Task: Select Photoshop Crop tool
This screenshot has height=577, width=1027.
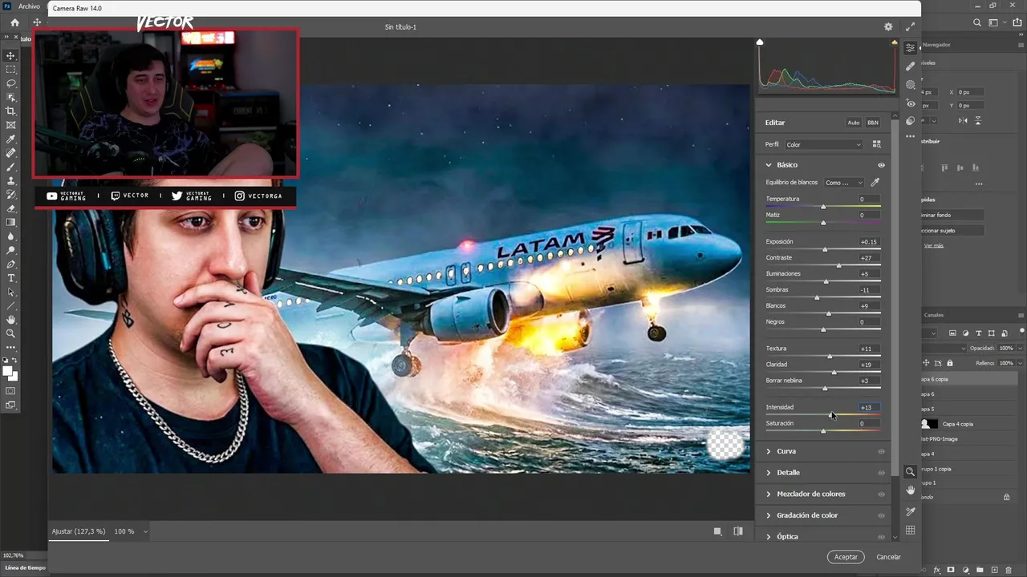Action: [11, 111]
